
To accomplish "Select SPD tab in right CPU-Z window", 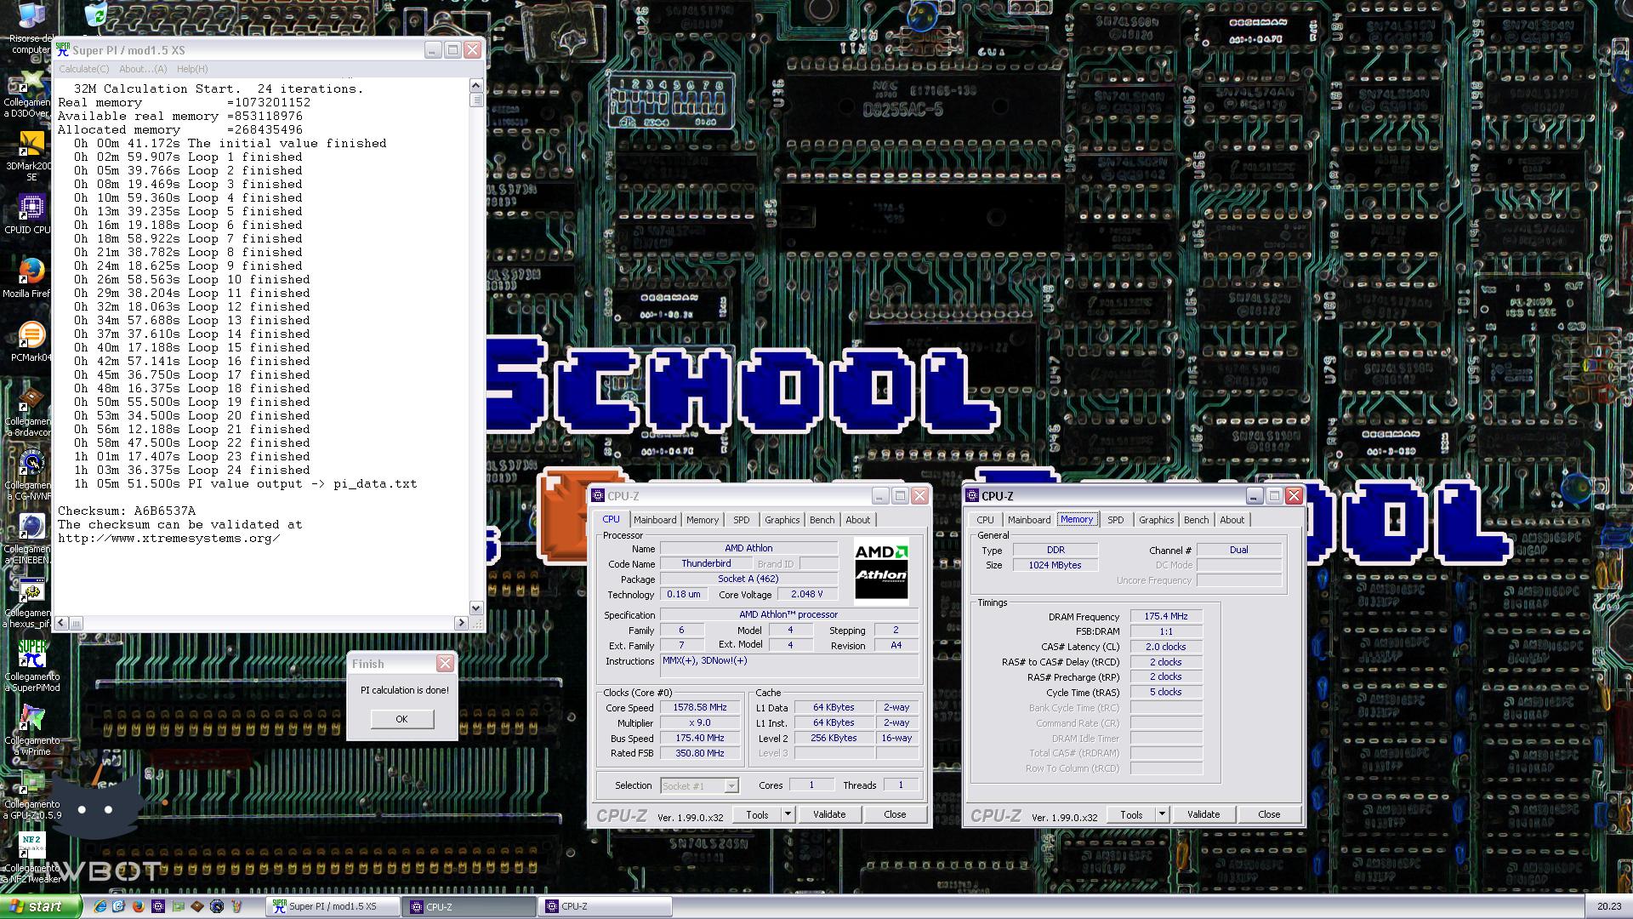I will point(1116,520).
